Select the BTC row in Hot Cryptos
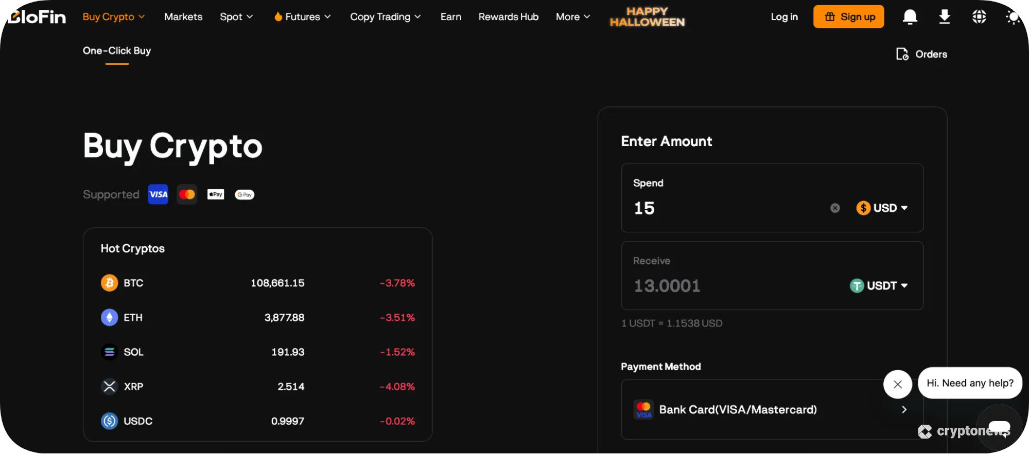Image resolution: width=1029 pixels, height=454 pixels. [257, 283]
